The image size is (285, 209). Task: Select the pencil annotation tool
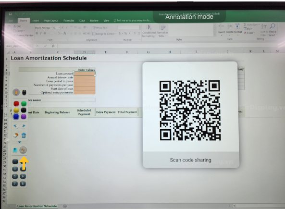coord(16,92)
